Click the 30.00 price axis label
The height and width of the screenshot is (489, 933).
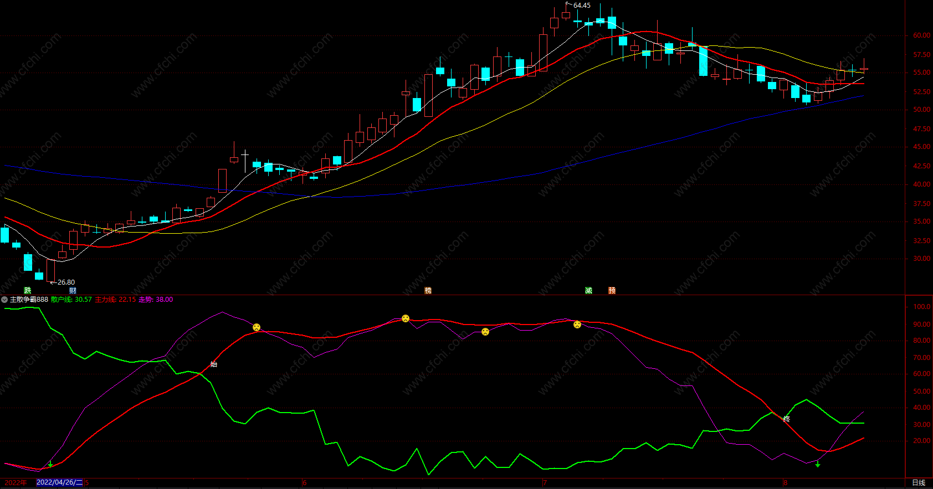pyautogui.click(x=922, y=259)
